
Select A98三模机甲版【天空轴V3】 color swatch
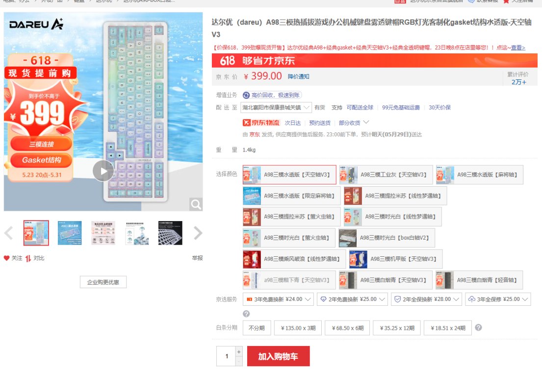[x=396, y=259]
